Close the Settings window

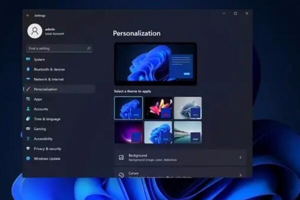point(247,13)
